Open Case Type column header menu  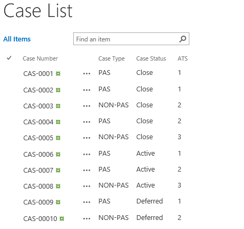[111, 58]
